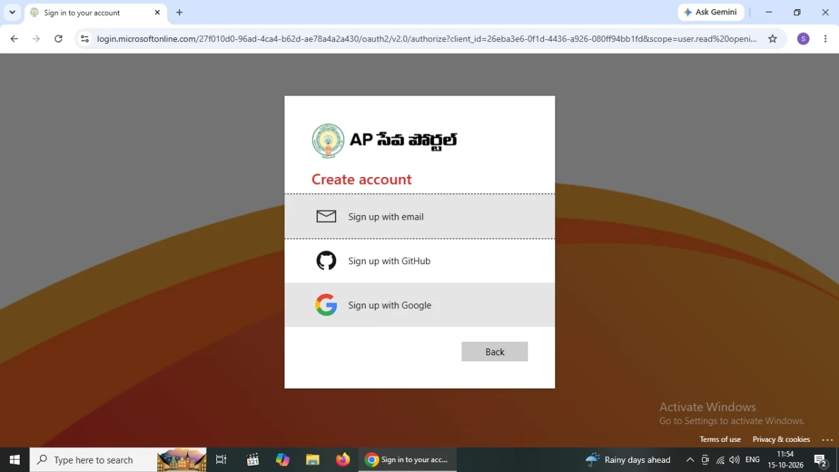
Task: View site information icon in address bar
Action: coord(84,39)
